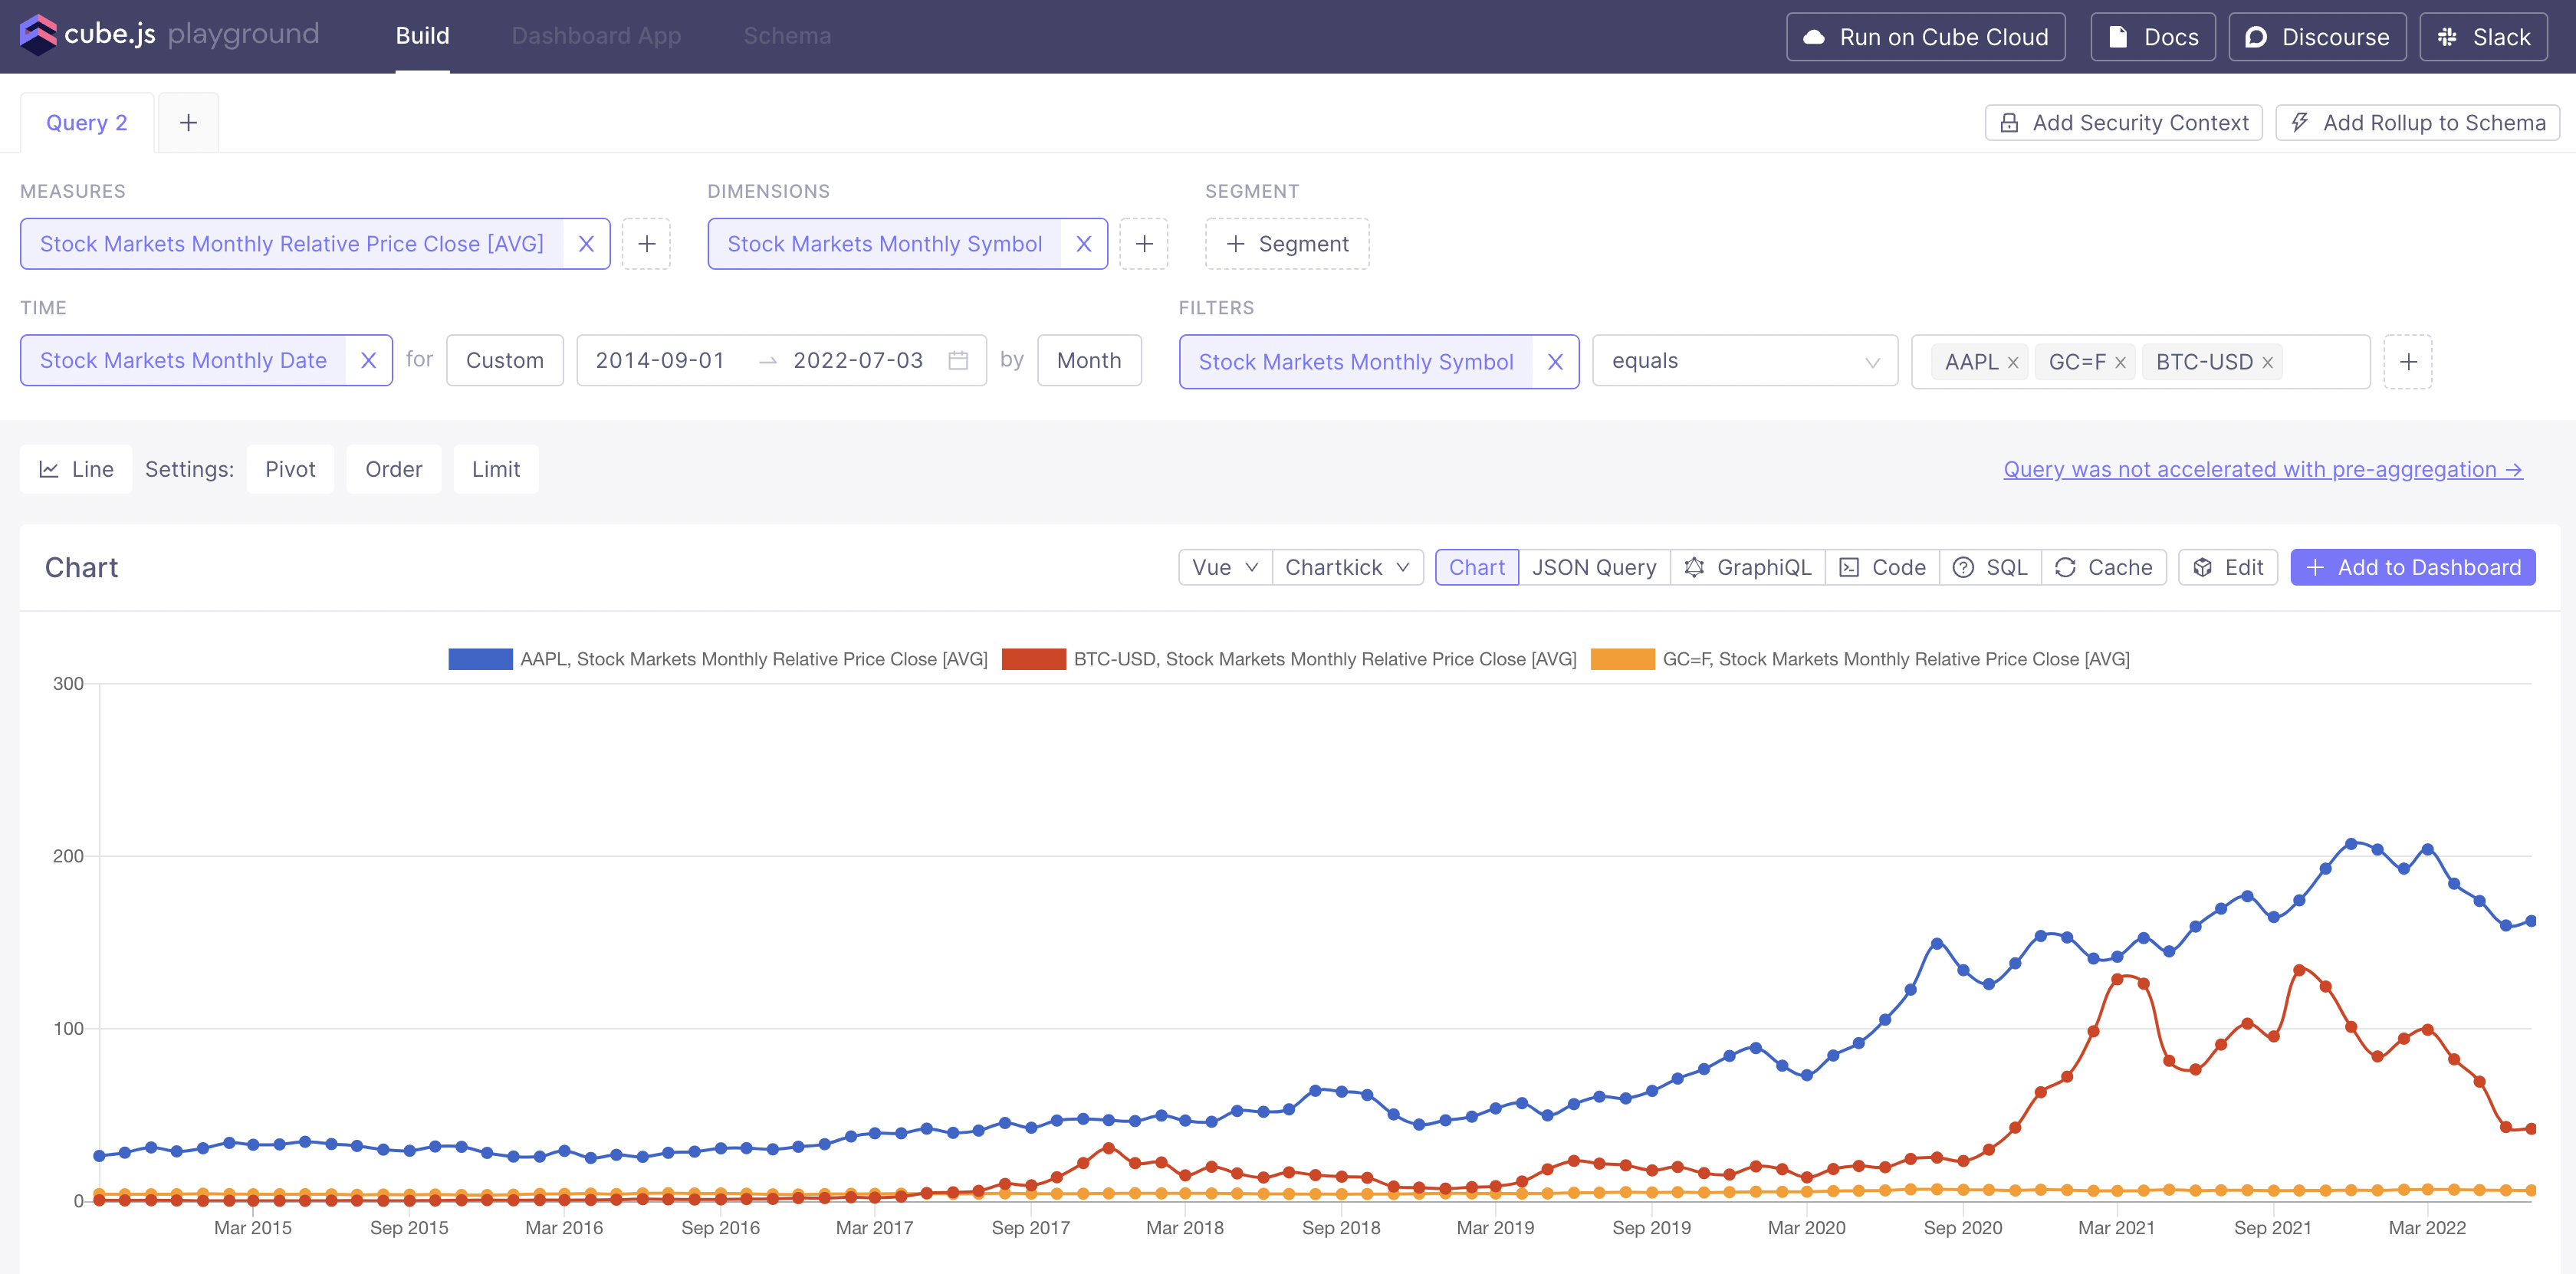
Task: Add a new query tab
Action: [x=188, y=123]
